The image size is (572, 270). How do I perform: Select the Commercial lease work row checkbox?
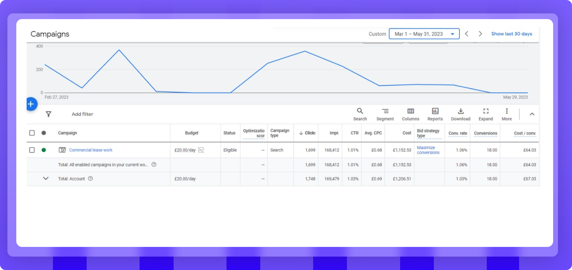(x=32, y=150)
